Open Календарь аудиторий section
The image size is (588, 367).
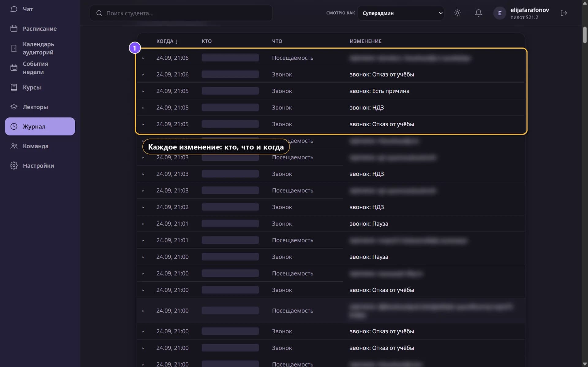40,48
